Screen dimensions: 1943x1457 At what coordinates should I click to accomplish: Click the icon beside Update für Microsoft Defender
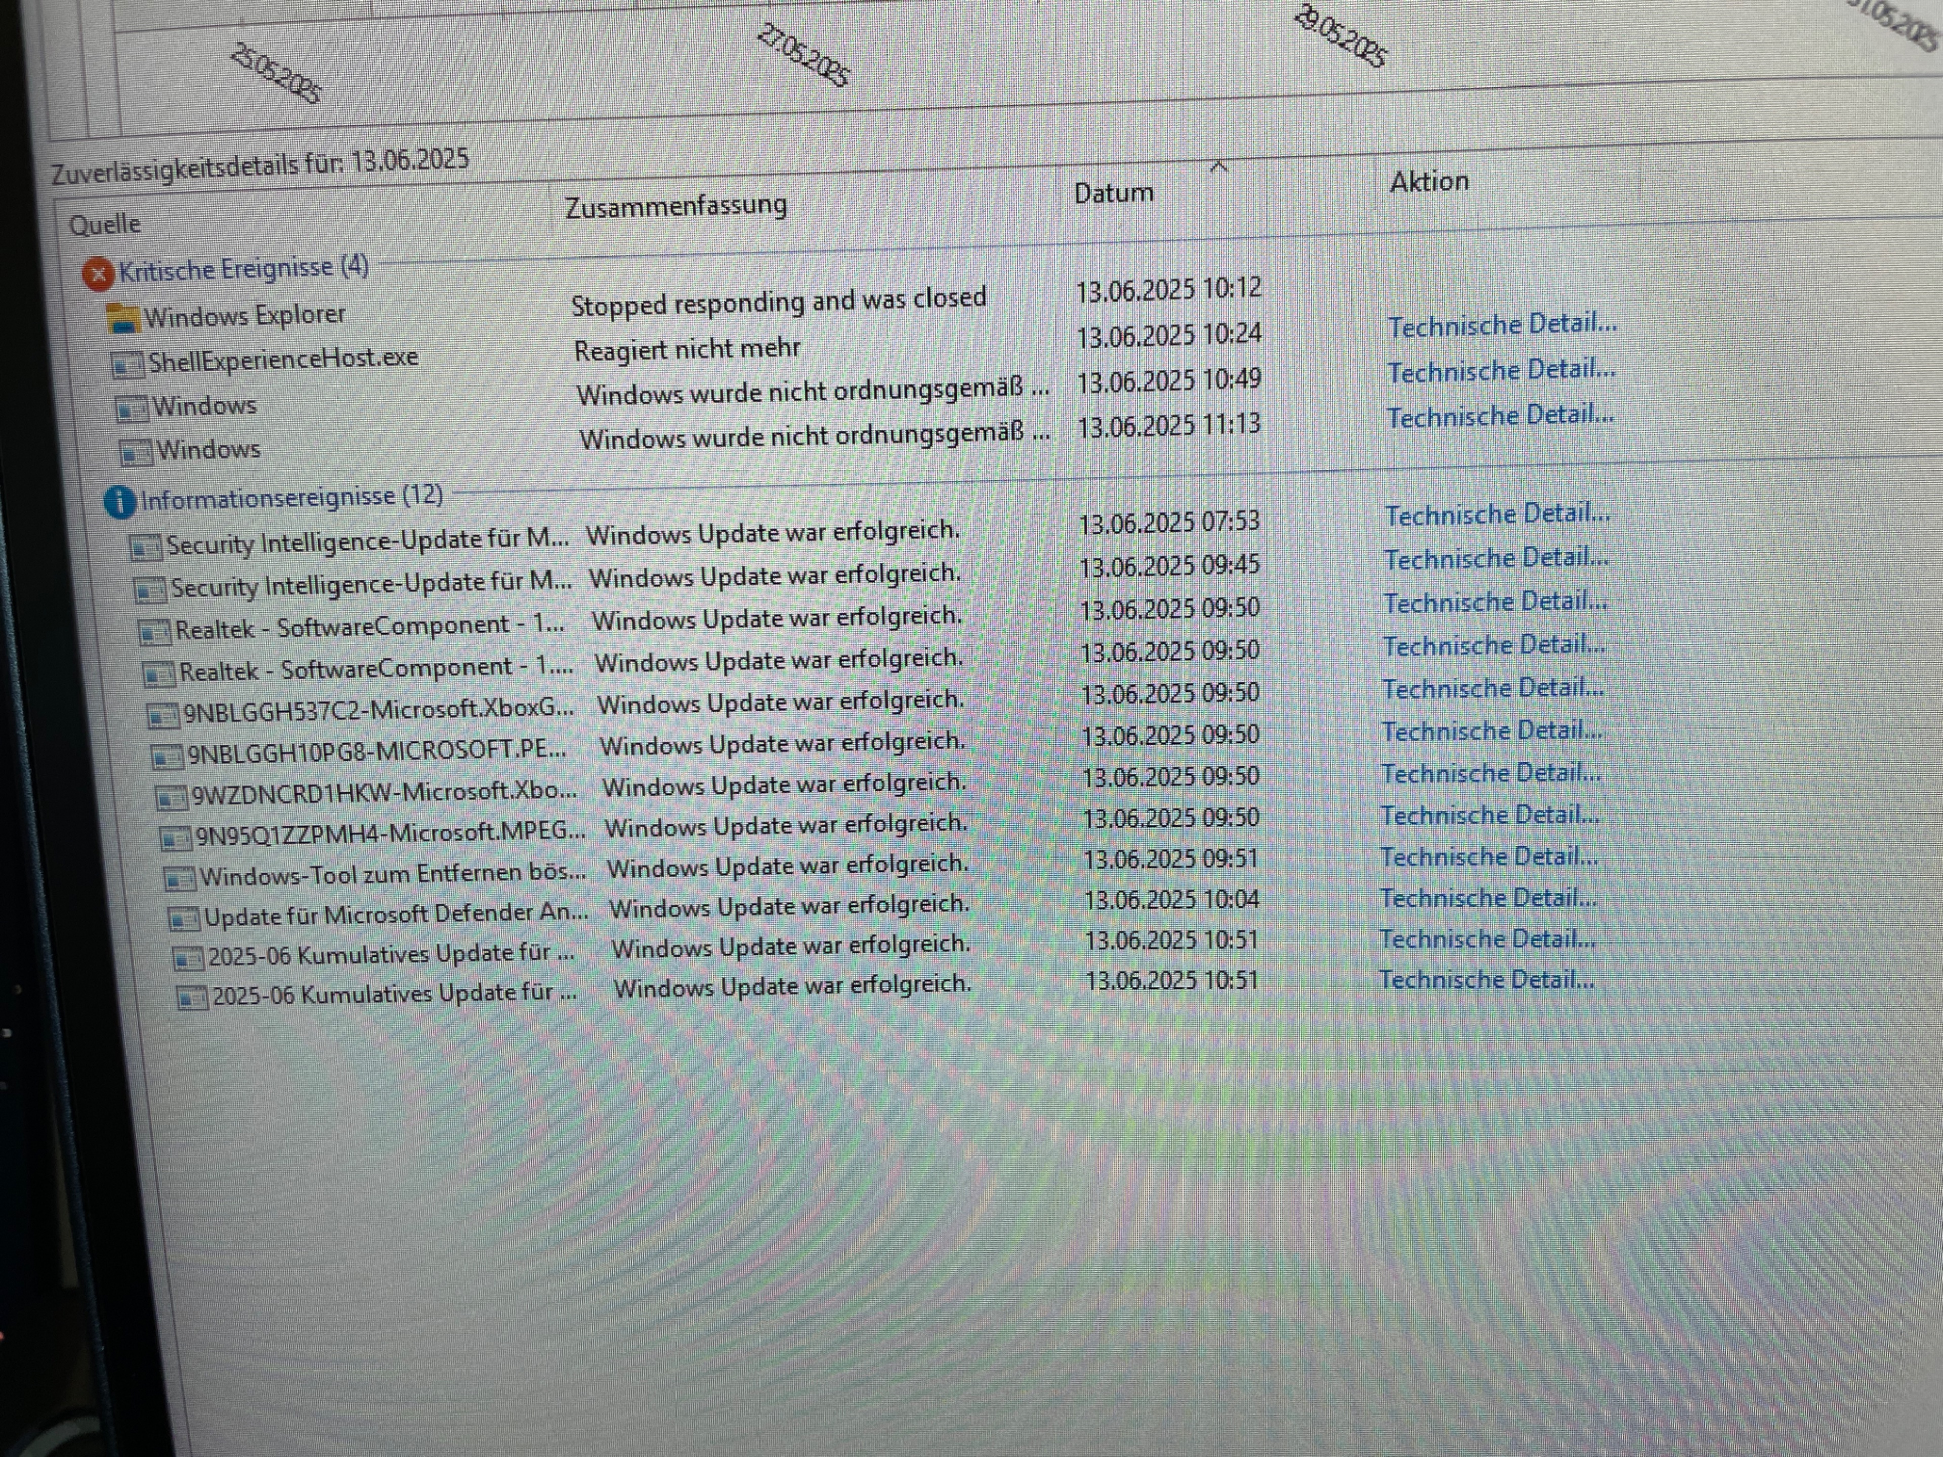(x=184, y=919)
